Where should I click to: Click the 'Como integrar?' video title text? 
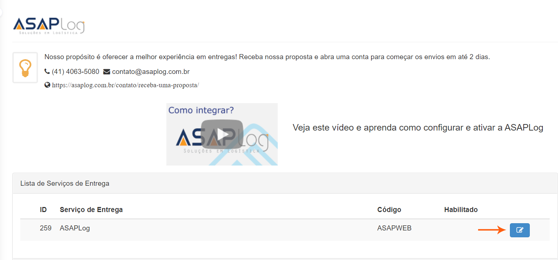201,110
